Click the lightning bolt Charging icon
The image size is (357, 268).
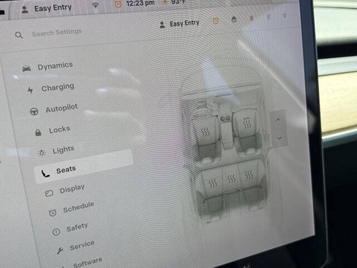(30, 90)
